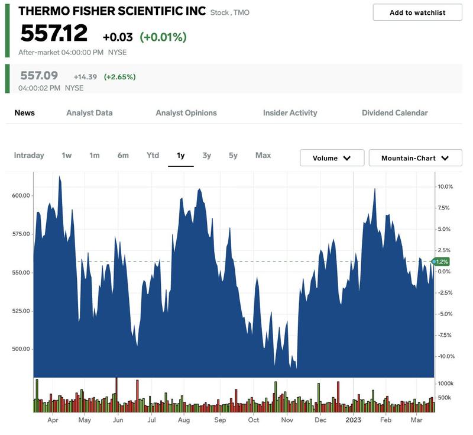This screenshot has width=473, height=435.
Task: Select the 1y chart range
Action: tap(181, 156)
